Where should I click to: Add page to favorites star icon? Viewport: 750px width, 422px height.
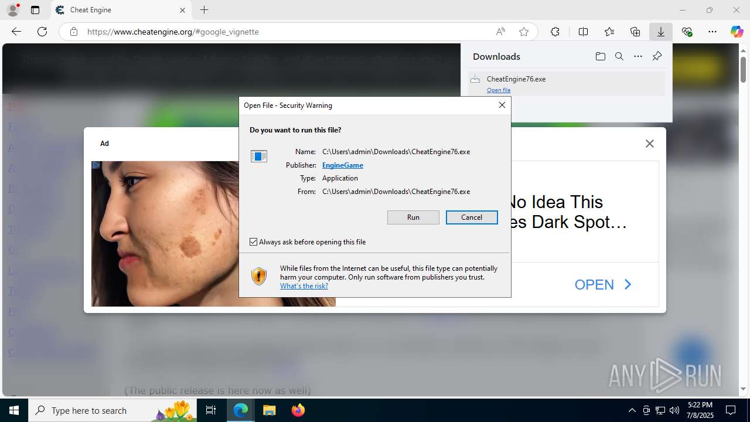[x=524, y=32]
